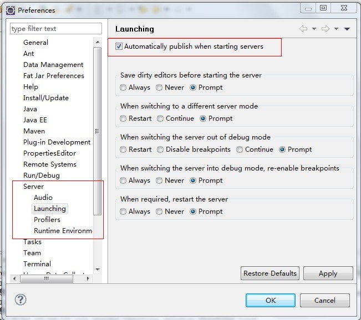This screenshot has width=361, height=320.
Task: Click the Preferences window Eclipse icon
Action: 11,11
